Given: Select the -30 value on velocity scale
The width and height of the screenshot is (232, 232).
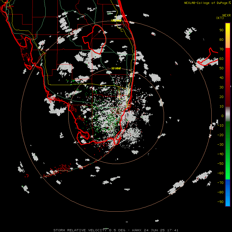Looking at the screenshot, I should point(220,145).
